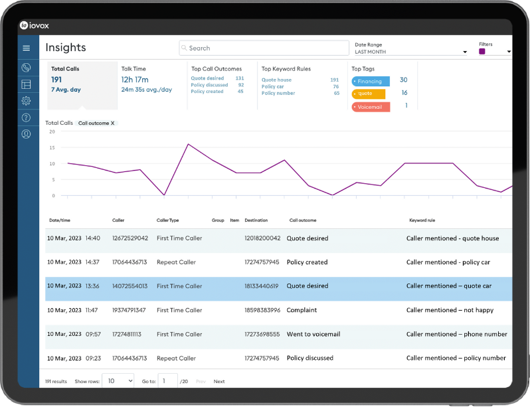The width and height of the screenshot is (530, 407).
Task: Click the iovox logo in the top bar
Action: 35,25
